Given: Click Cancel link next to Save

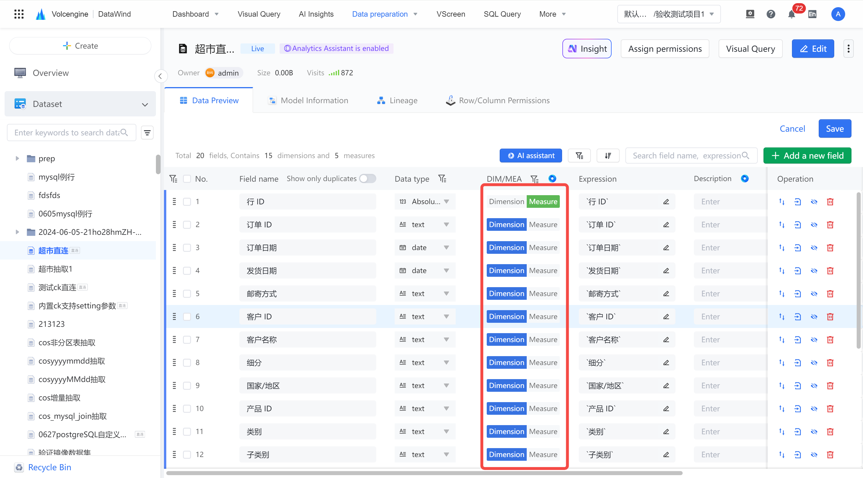Looking at the screenshot, I should pos(792,129).
